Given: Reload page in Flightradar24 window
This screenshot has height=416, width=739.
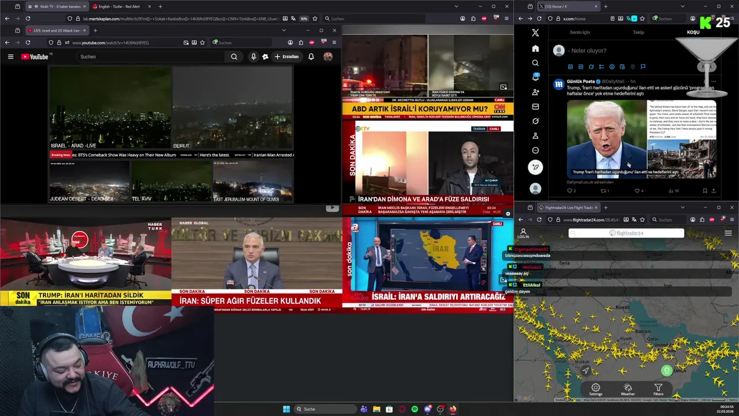Looking at the screenshot, I should pos(539,220).
